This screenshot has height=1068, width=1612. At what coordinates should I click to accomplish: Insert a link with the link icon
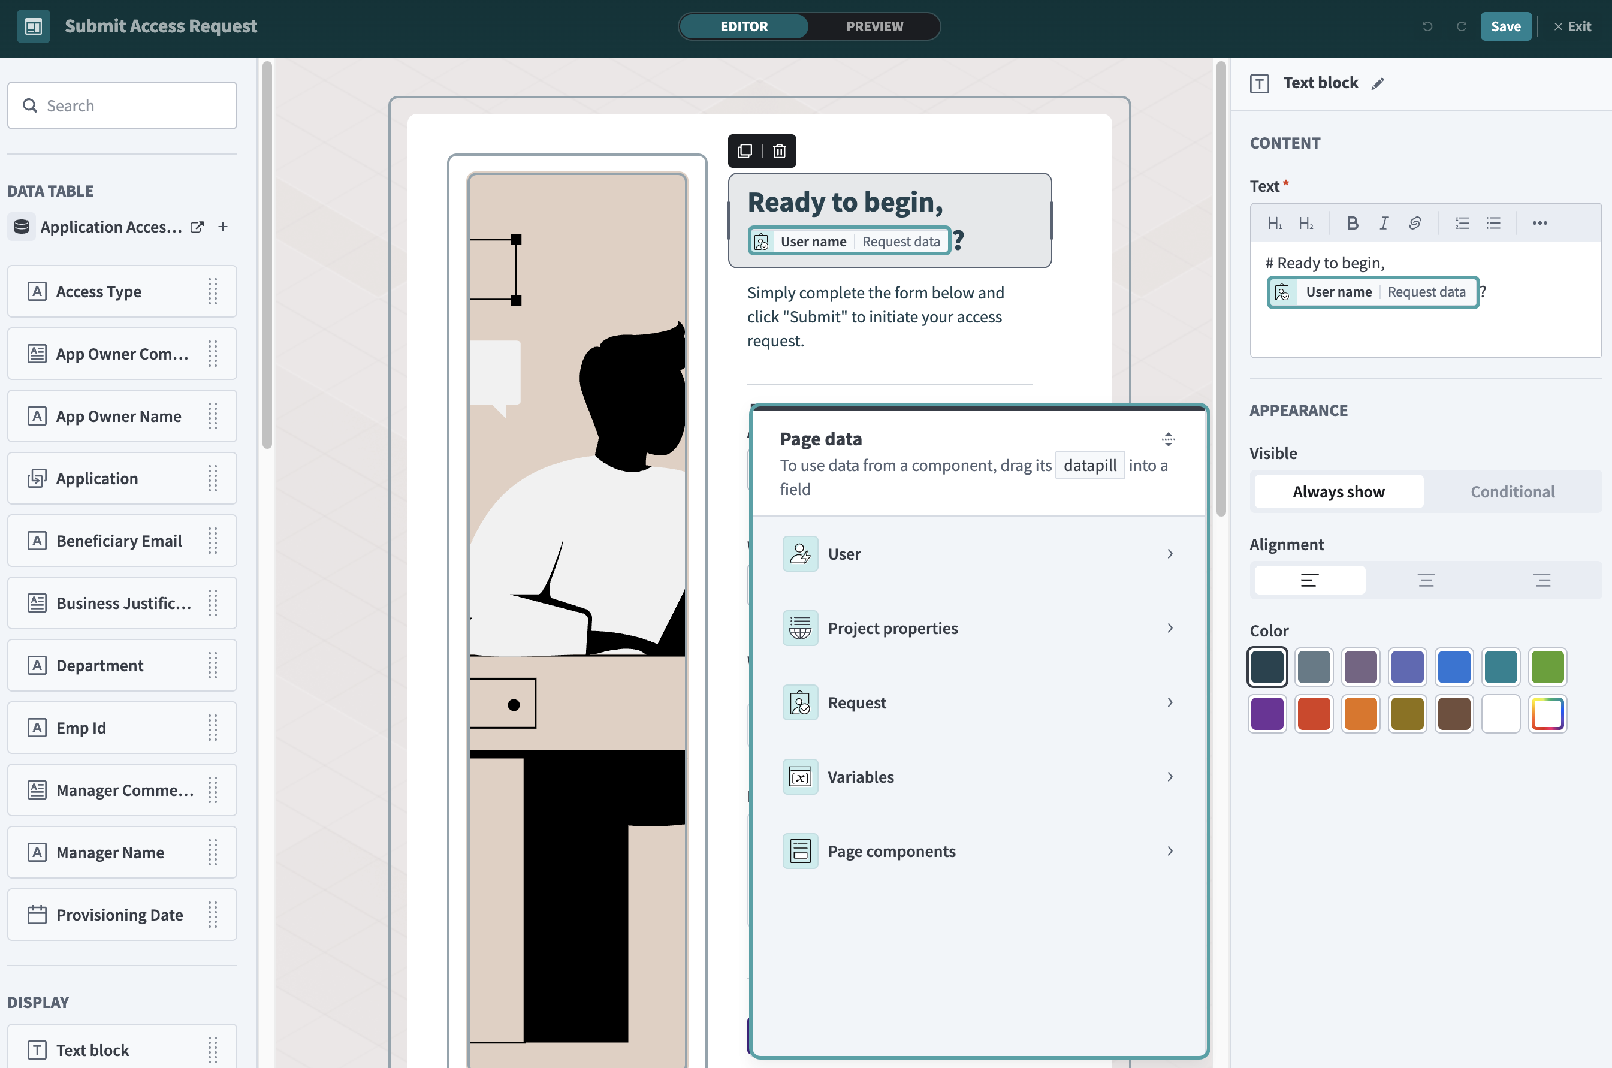tap(1414, 223)
